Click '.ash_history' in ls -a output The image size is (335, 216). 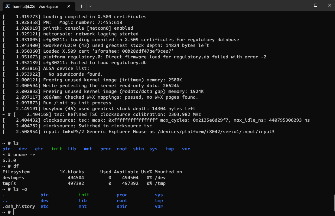[19, 206]
